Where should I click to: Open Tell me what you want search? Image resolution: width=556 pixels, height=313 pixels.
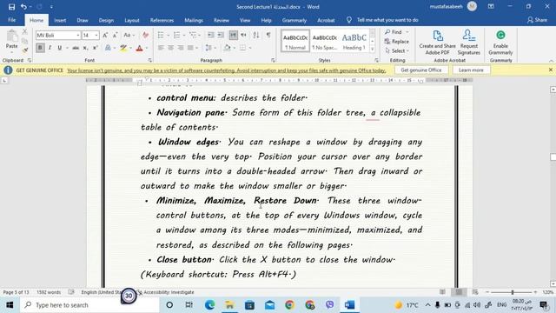[387, 20]
